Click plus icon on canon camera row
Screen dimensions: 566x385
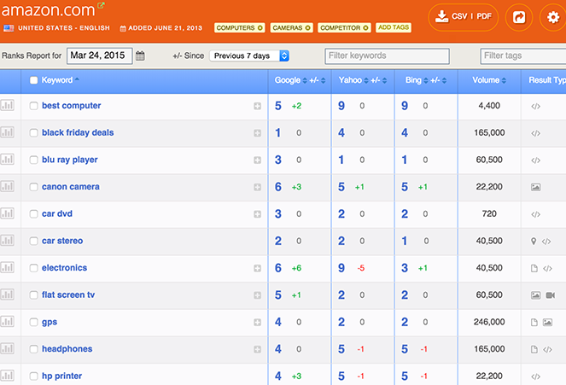click(257, 187)
